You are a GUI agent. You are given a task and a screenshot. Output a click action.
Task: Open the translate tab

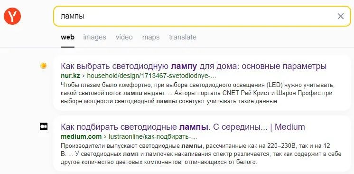[x=183, y=37]
